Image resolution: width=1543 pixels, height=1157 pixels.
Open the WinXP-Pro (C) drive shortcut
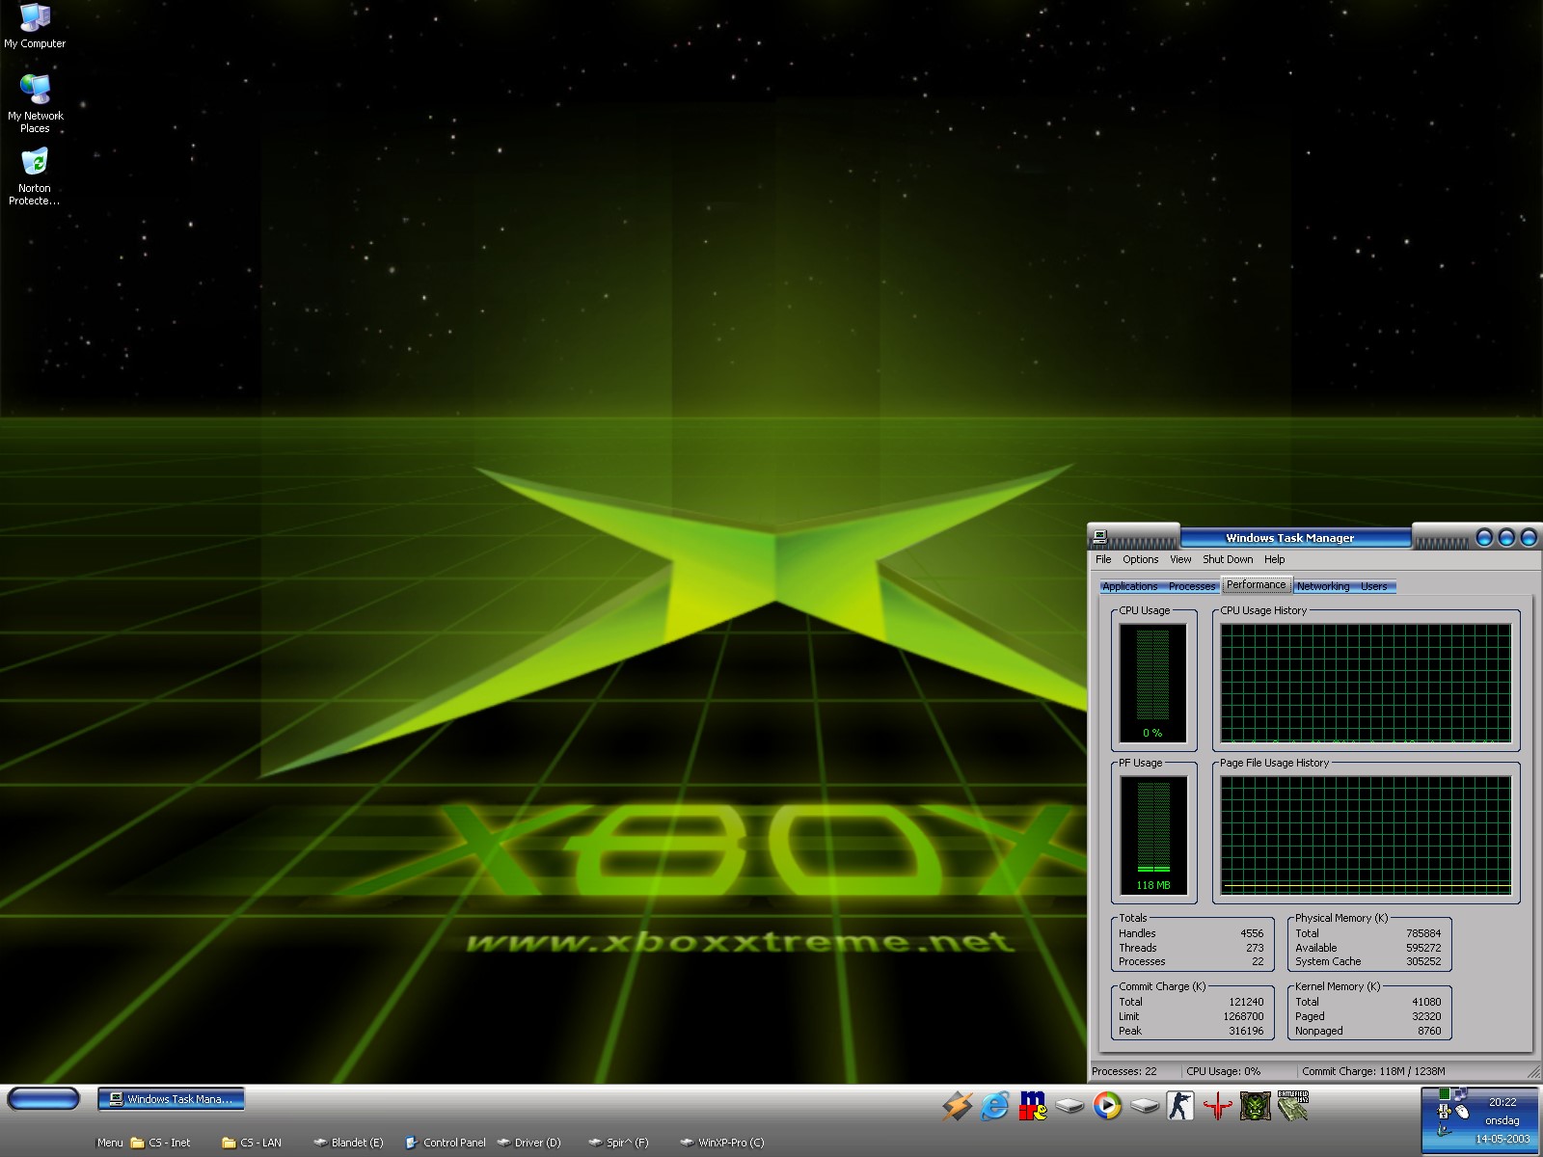(x=722, y=1143)
